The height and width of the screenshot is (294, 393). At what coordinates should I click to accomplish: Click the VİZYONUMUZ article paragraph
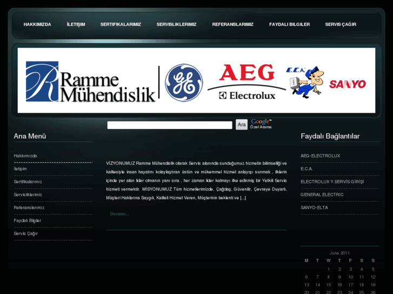point(196,180)
